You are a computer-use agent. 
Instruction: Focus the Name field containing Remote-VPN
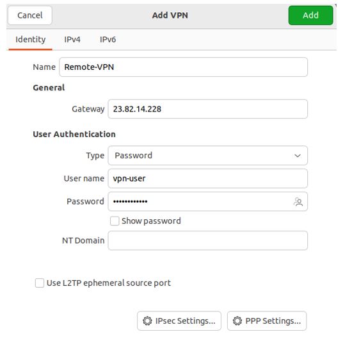[x=183, y=67]
